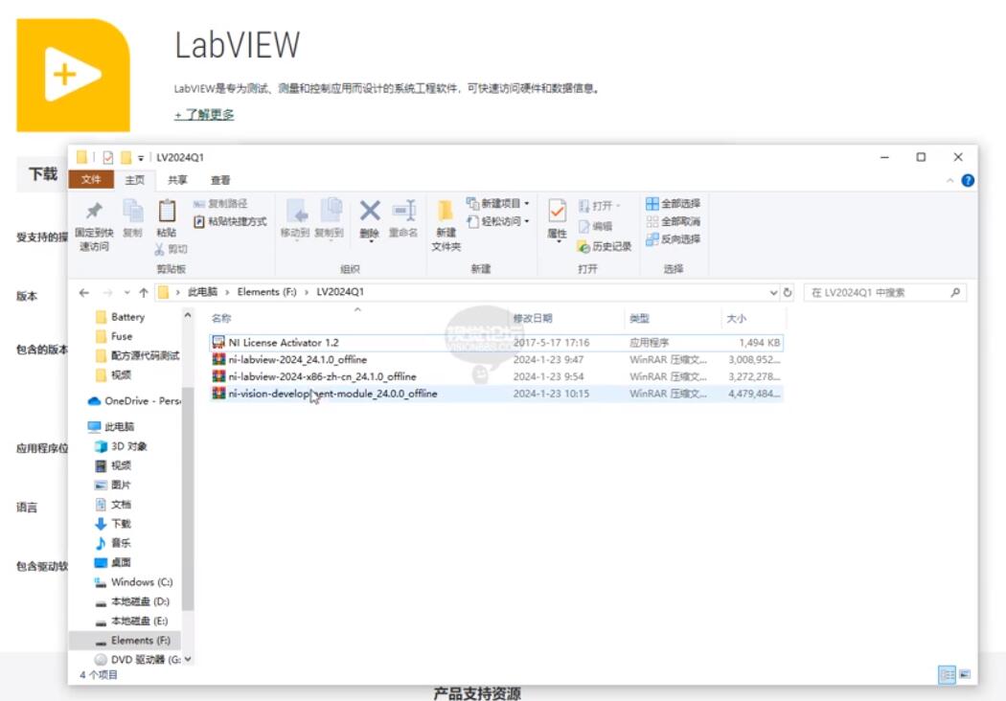This screenshot has height=701, width=1006.
Task: Click Select All in the ribbon
Action: (673, 204)
